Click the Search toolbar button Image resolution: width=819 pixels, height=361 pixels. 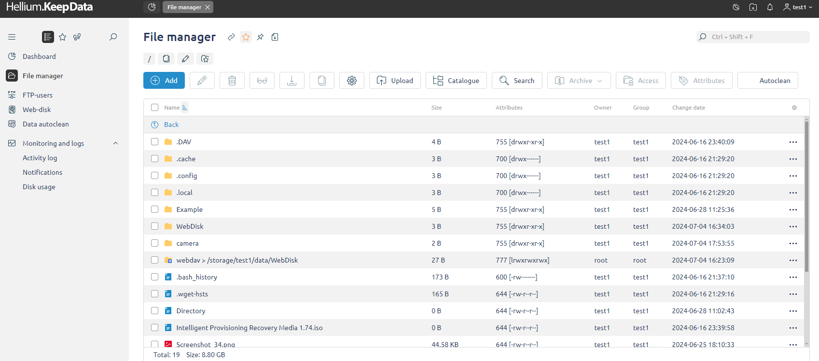click(x=517, y=81)
